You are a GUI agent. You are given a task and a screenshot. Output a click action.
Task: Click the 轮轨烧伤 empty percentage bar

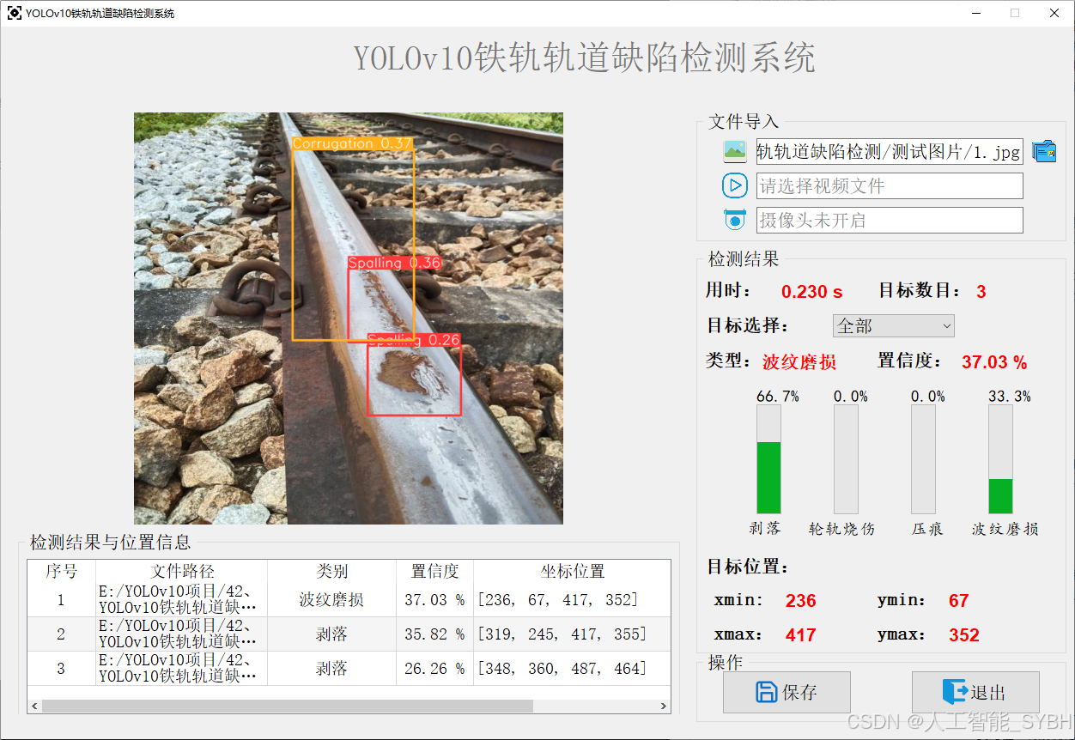coord(846,459)
